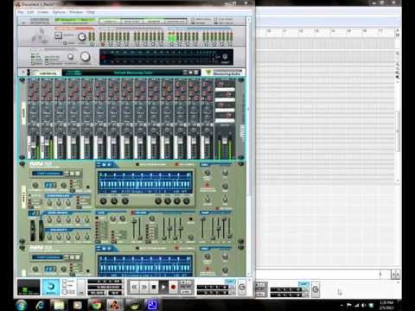Screen dimensions: 415x311
Task: Click the Default Mastering Suite patch name display
Action: click(132, 73)
